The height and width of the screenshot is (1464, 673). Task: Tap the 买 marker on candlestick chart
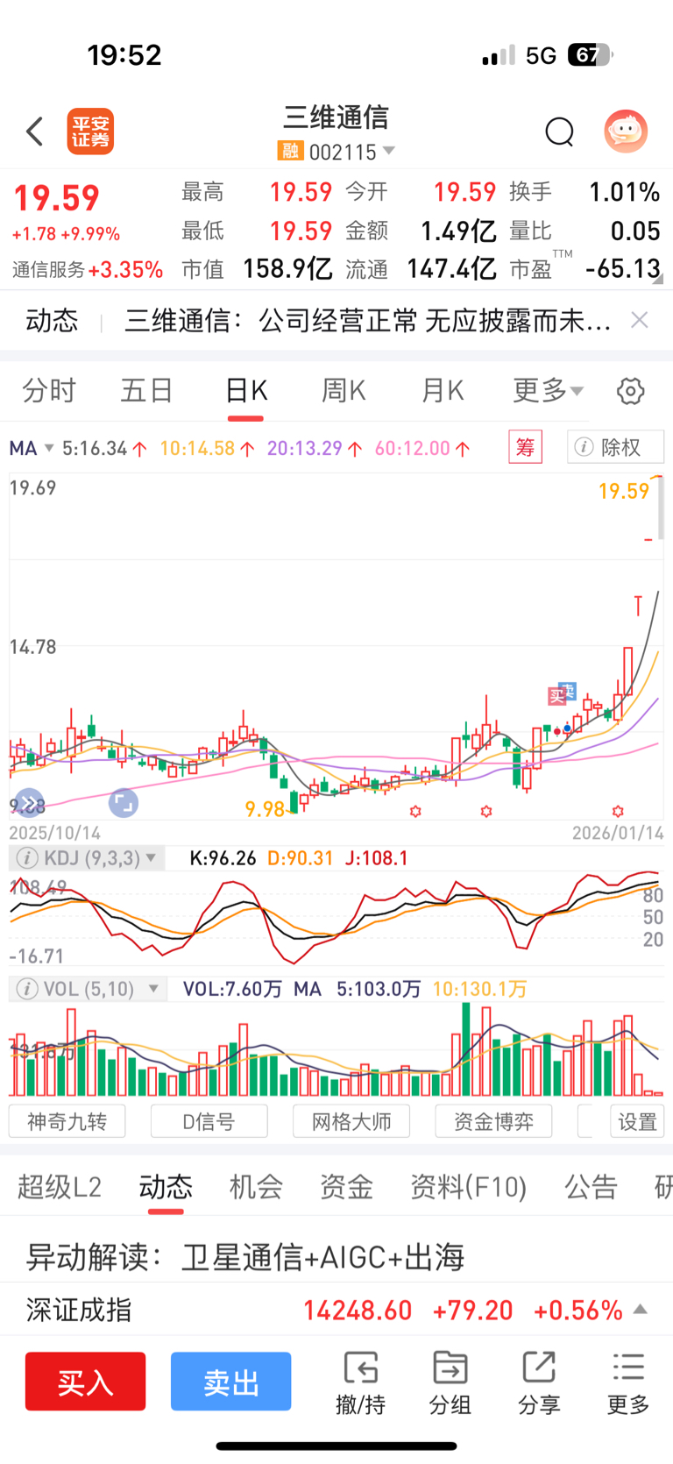click(x=557, y=696)
